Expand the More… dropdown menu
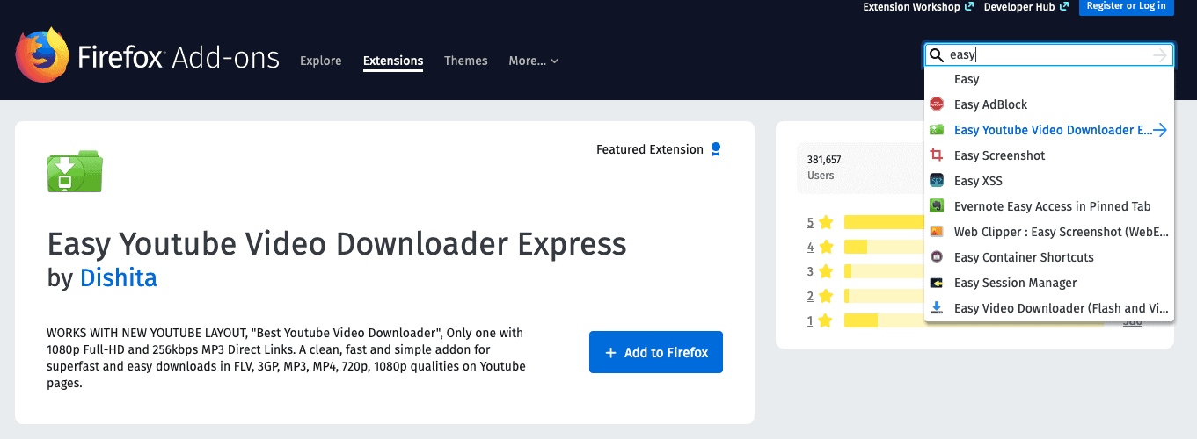Viewport: 1197px width, 439px height. 533,61
